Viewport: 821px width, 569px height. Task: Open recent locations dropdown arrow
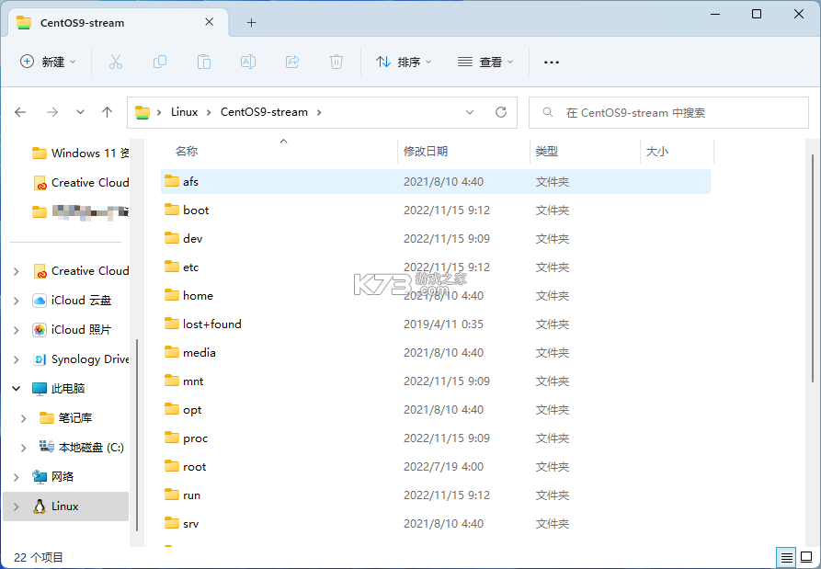[x=80, y=112]
